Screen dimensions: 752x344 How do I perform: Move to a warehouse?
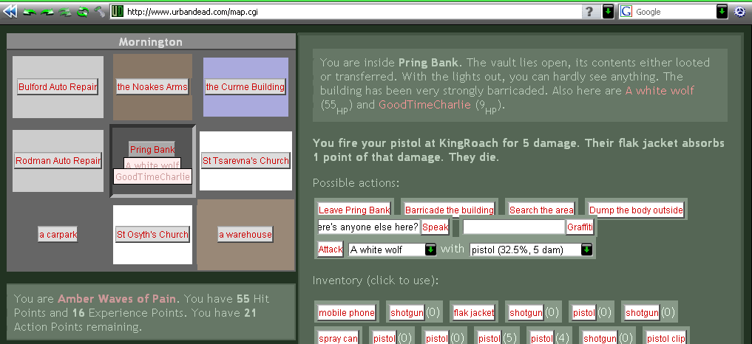(x=245, y=234)
